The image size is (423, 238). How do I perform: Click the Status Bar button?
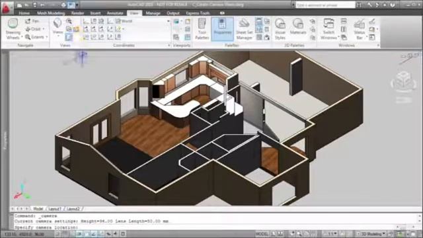[360, 29]
